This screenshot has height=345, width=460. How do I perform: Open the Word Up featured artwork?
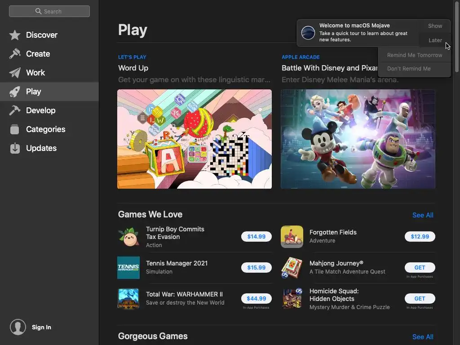(x=195, y=139)
